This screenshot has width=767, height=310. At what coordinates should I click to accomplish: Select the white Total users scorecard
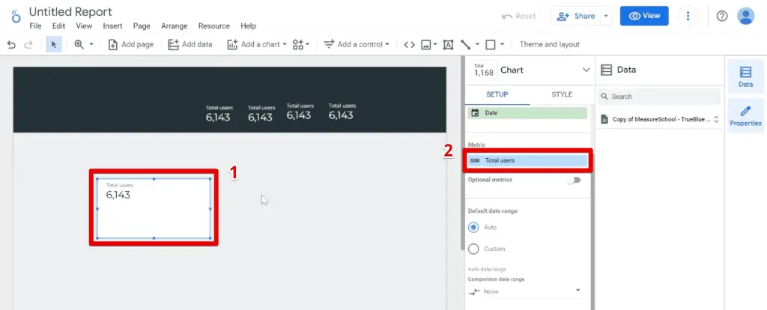[x=154, y=208]
